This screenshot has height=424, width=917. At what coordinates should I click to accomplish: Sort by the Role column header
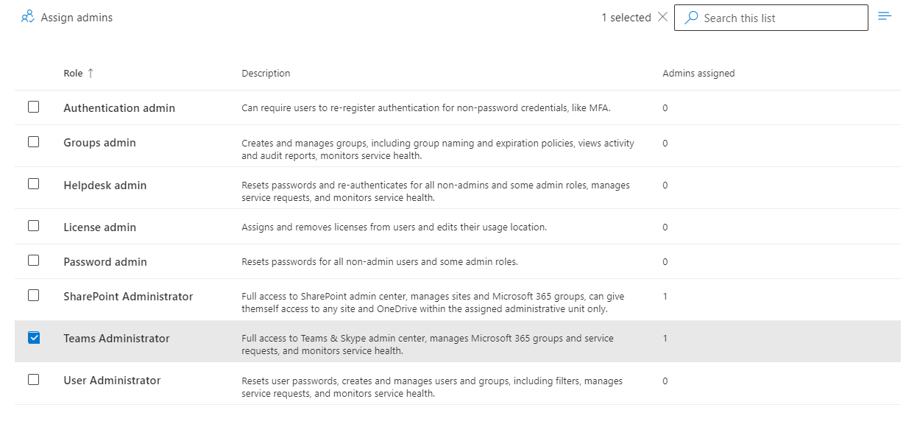(73, 73)
